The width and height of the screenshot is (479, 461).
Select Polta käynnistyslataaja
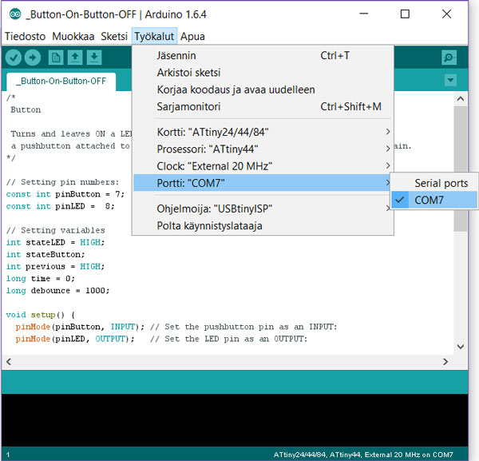tap(263, 226)
